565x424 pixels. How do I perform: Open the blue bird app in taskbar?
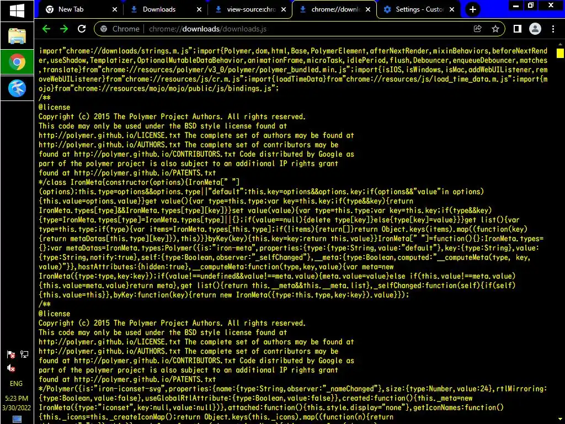[17, 88]
